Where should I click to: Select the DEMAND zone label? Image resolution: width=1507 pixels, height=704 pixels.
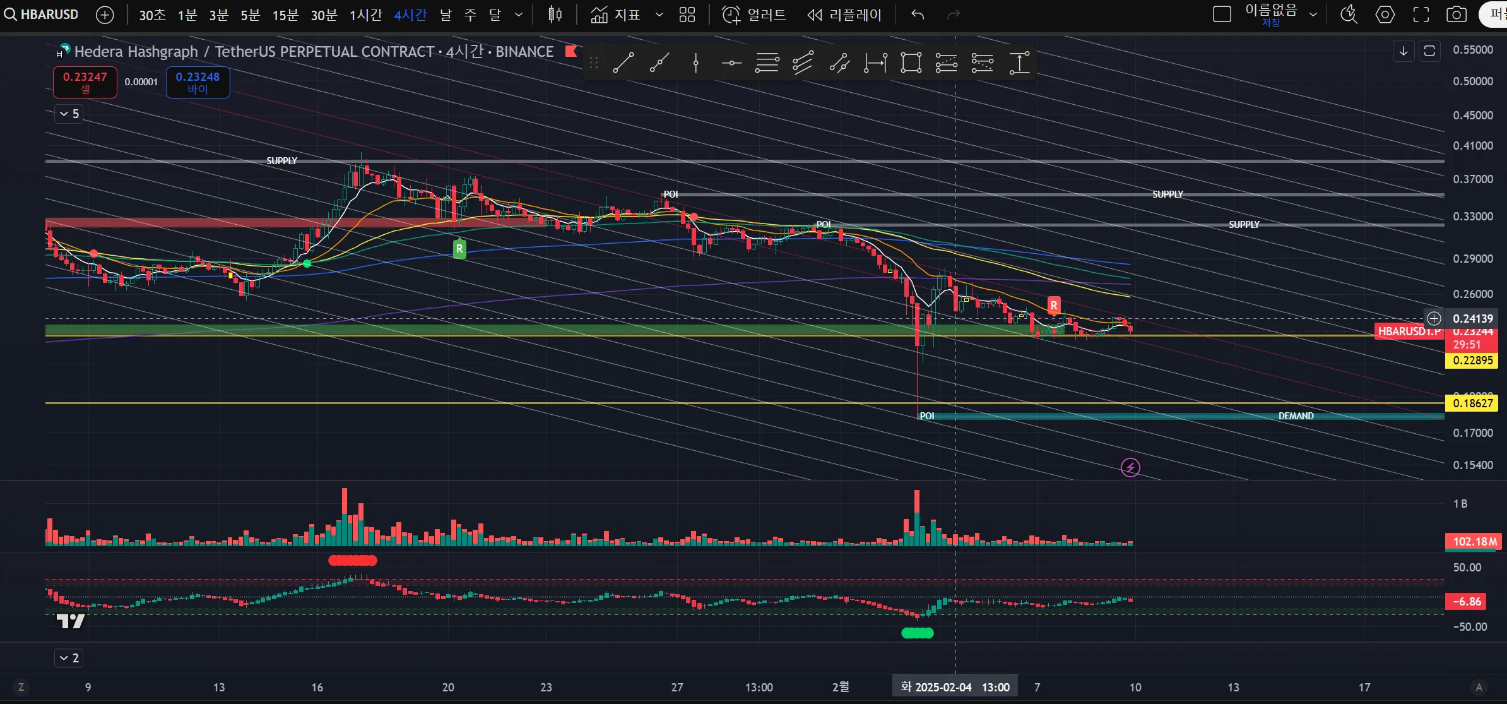[x=1296, y=416]
